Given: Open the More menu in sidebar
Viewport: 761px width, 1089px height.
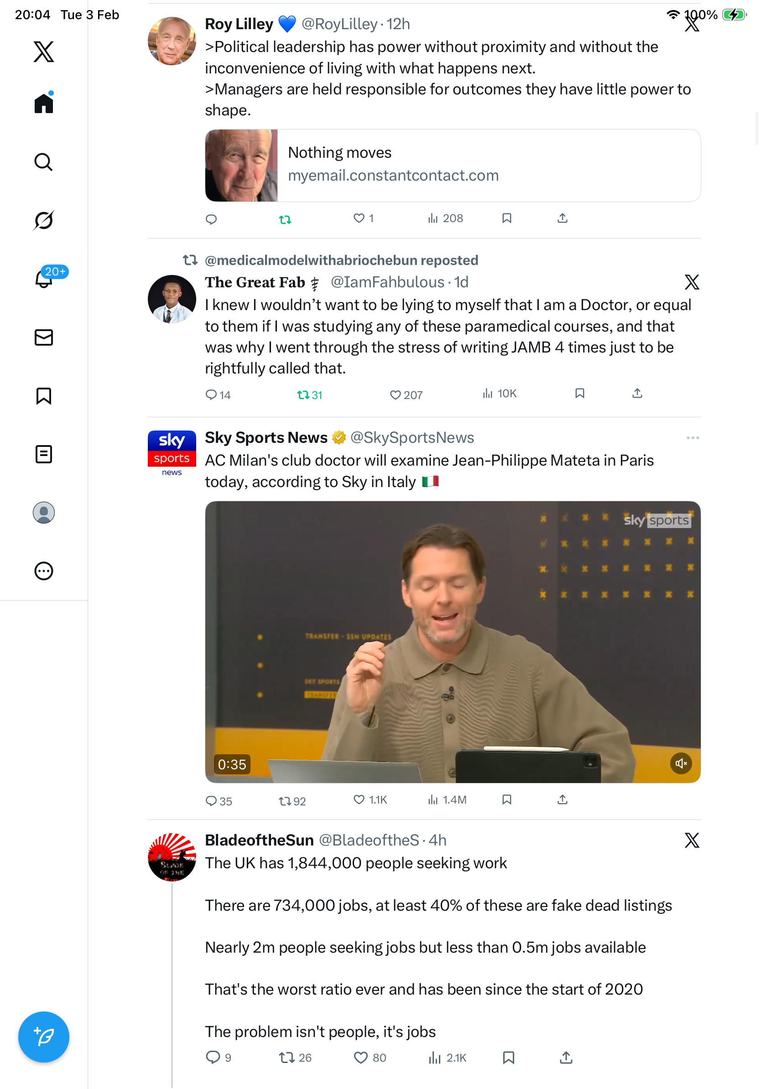Looking at the screenshot, I should pyautogui.click(x=44, y=570).
